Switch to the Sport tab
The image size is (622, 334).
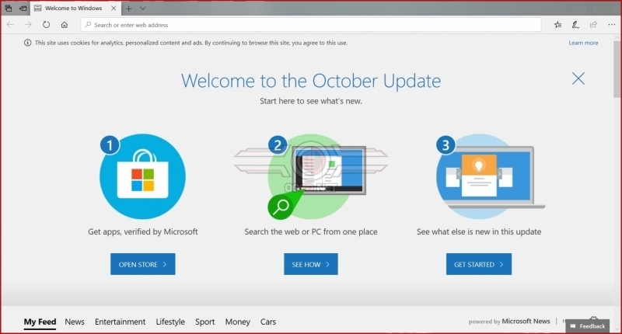point(204,322)
